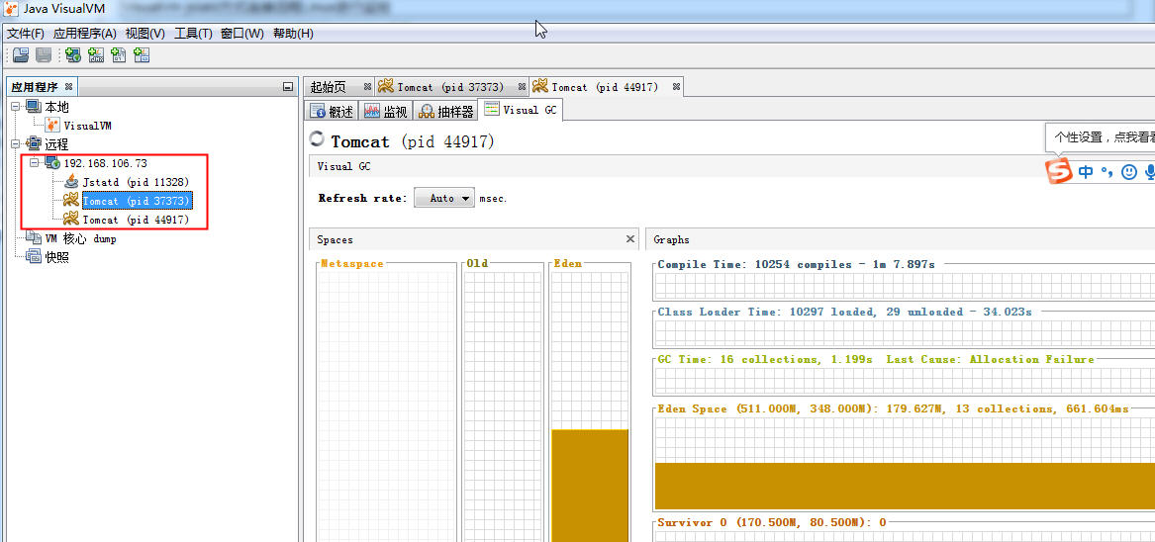Collapse the 远程 tree node
This screenshot has width=1155, height=542.
pos(16,144)
